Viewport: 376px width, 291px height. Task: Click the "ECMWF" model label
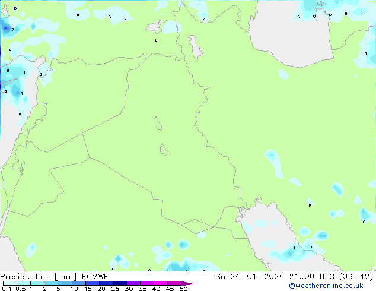click(x=95, y=277)
